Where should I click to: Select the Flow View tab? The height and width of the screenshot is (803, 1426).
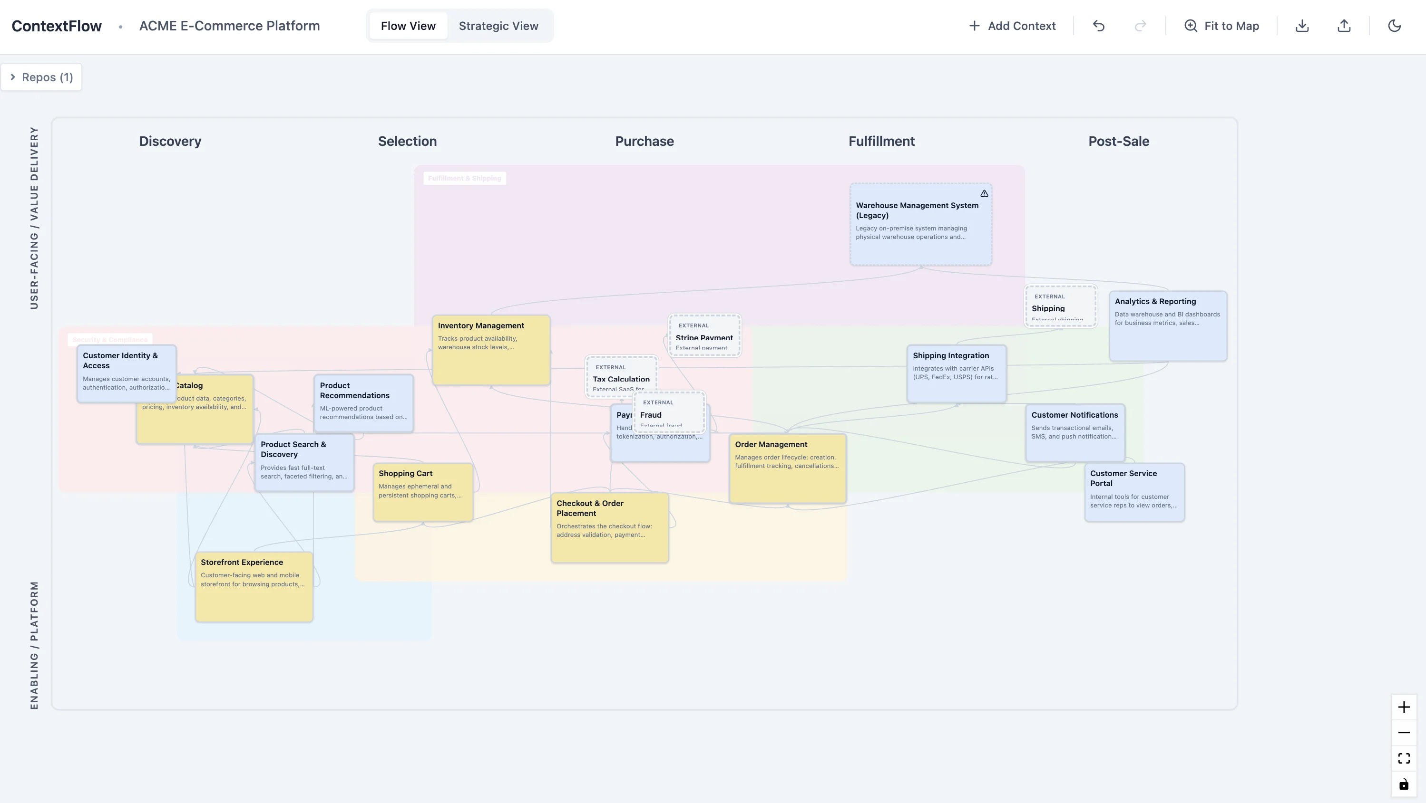pyautogui.click(x=408, y=26)
